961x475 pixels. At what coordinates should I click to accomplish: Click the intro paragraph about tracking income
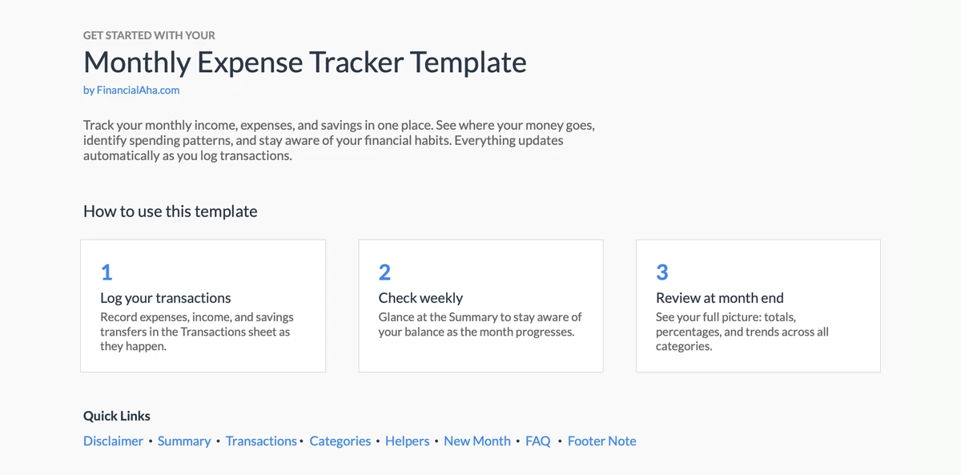[339, 141]
